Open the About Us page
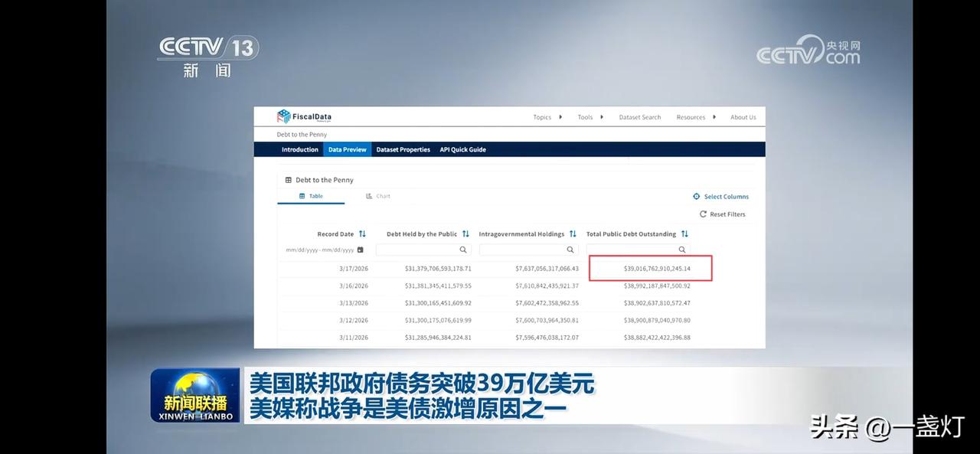The width and height of the screenshot is (980, 454). [x=743, y=117]
